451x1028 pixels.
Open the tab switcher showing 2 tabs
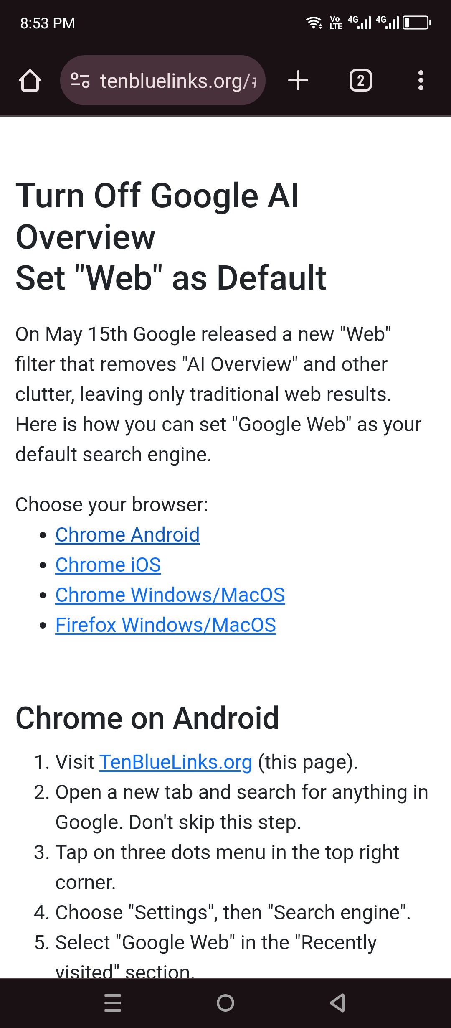pyautogui.click(x=361, y=80)
